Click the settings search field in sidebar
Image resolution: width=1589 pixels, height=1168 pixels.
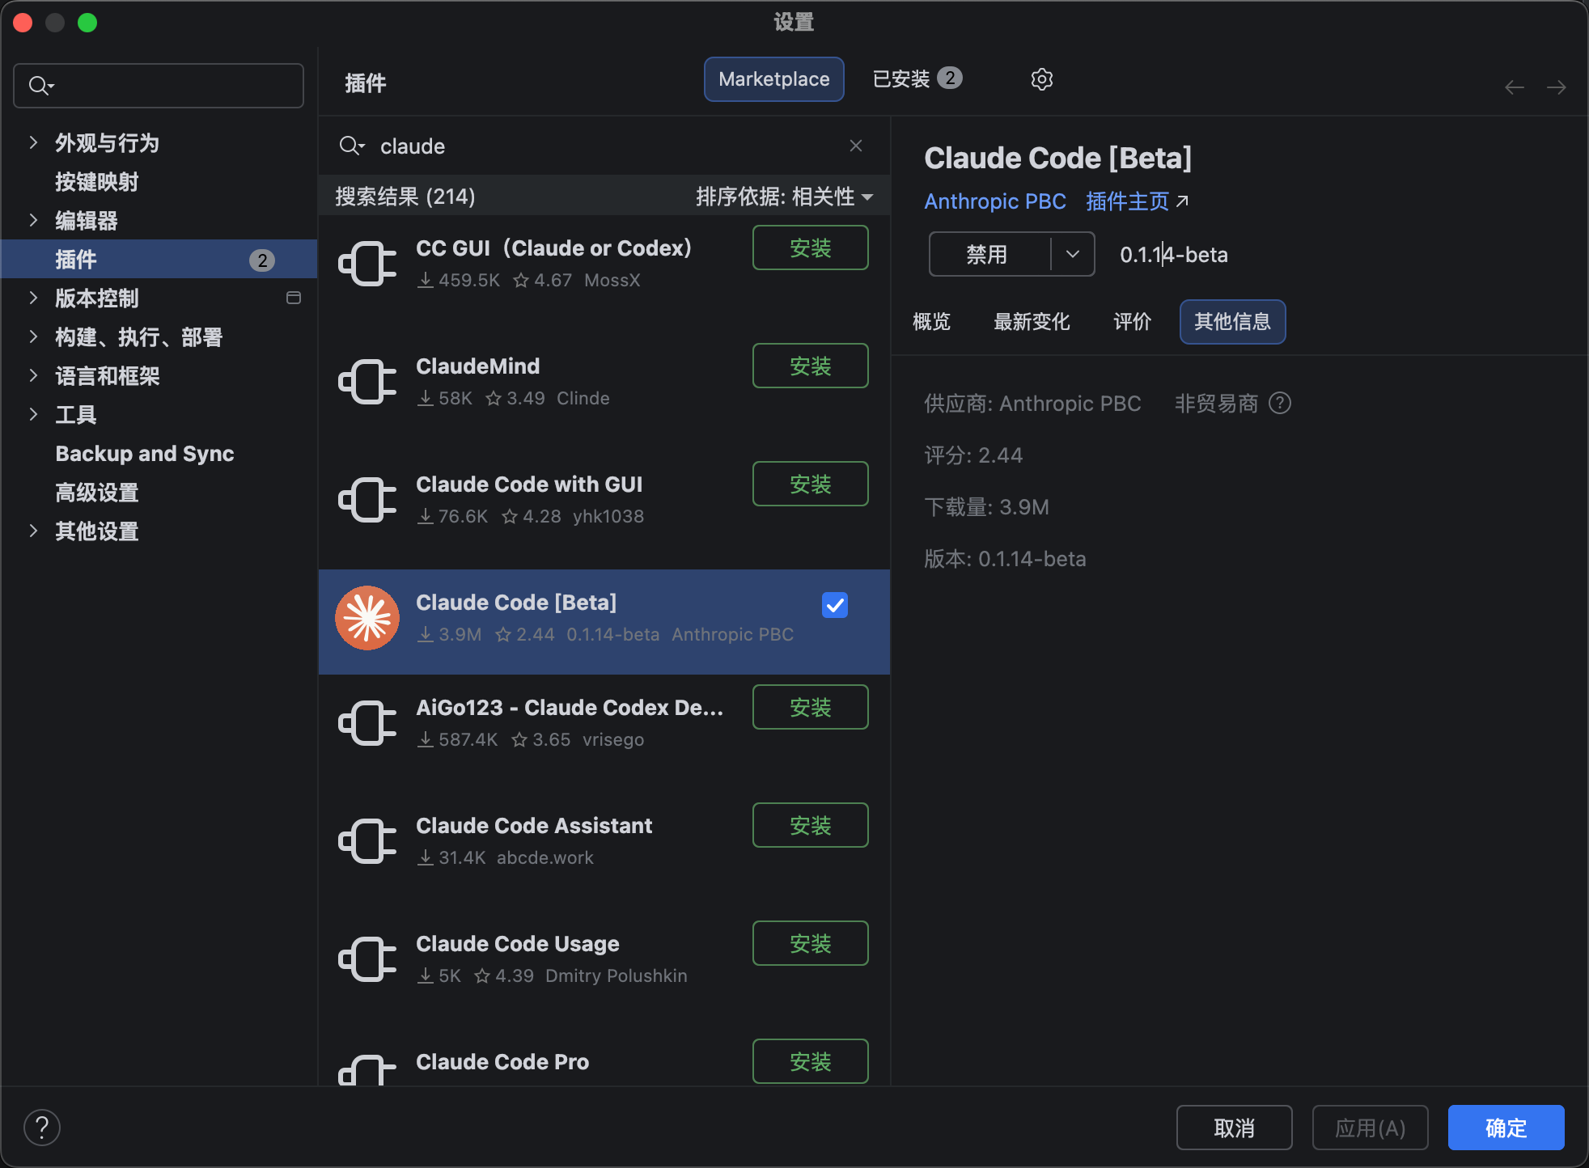click(x=159, y=86)
